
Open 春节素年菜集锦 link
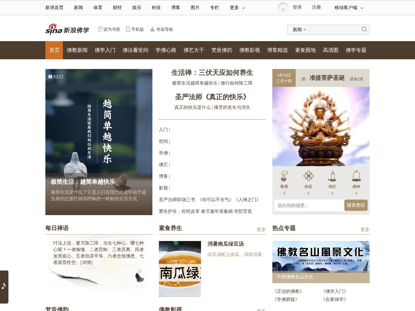pyautogui.click(x=217, y=211)
